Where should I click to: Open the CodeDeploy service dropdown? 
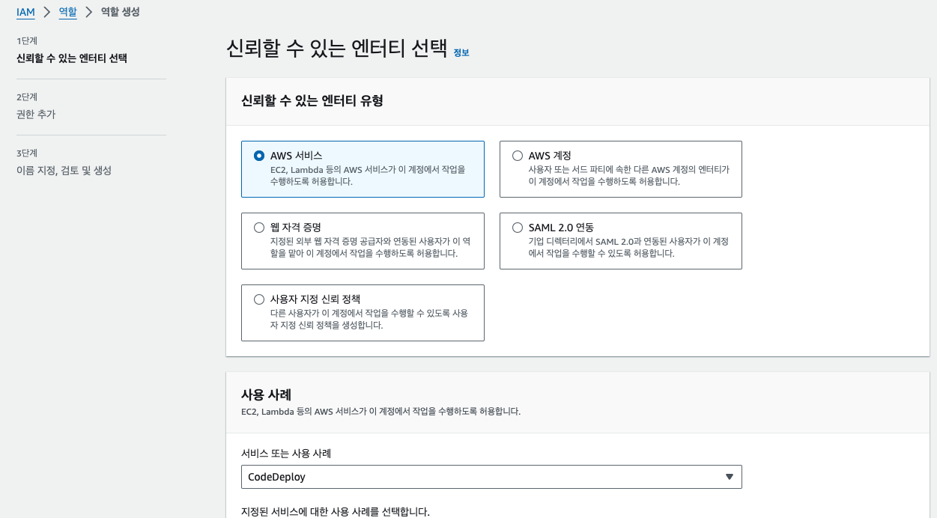[491, 477]
